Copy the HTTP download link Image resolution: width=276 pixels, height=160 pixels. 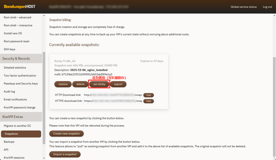(148, 95)
